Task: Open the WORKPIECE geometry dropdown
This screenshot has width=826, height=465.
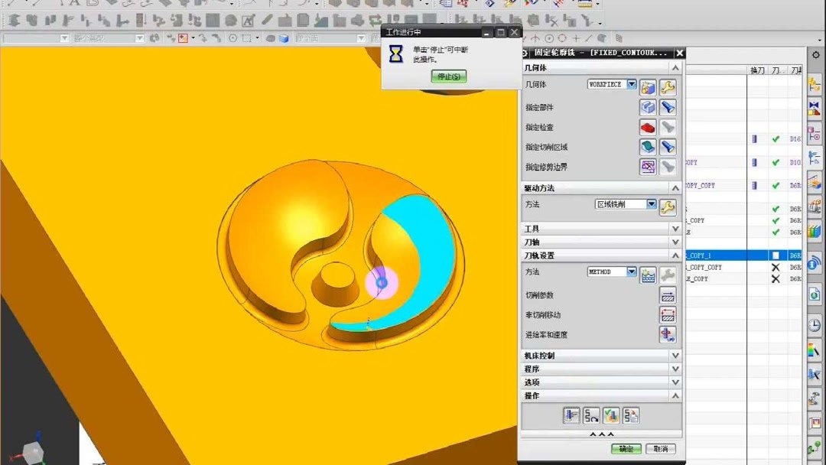Action: click(x=632, y=84)
